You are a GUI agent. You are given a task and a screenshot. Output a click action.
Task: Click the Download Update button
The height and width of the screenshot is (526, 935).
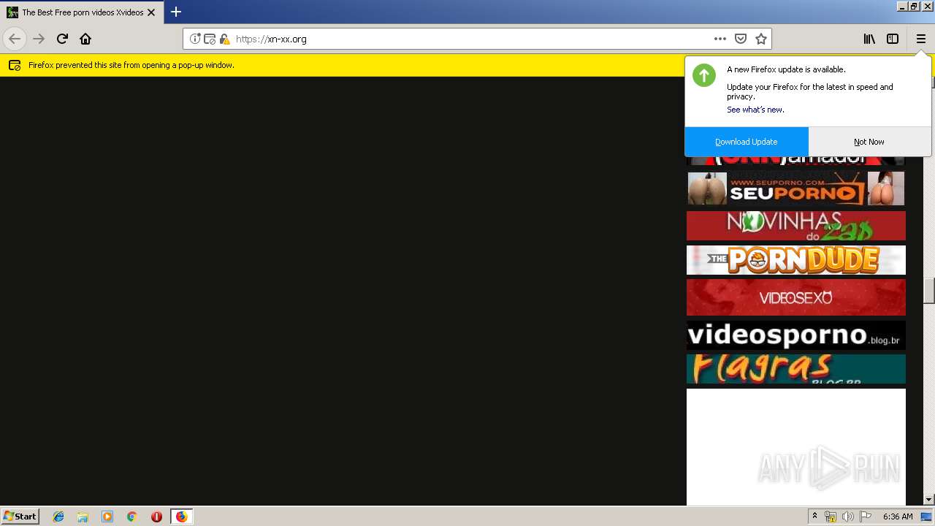747,142
